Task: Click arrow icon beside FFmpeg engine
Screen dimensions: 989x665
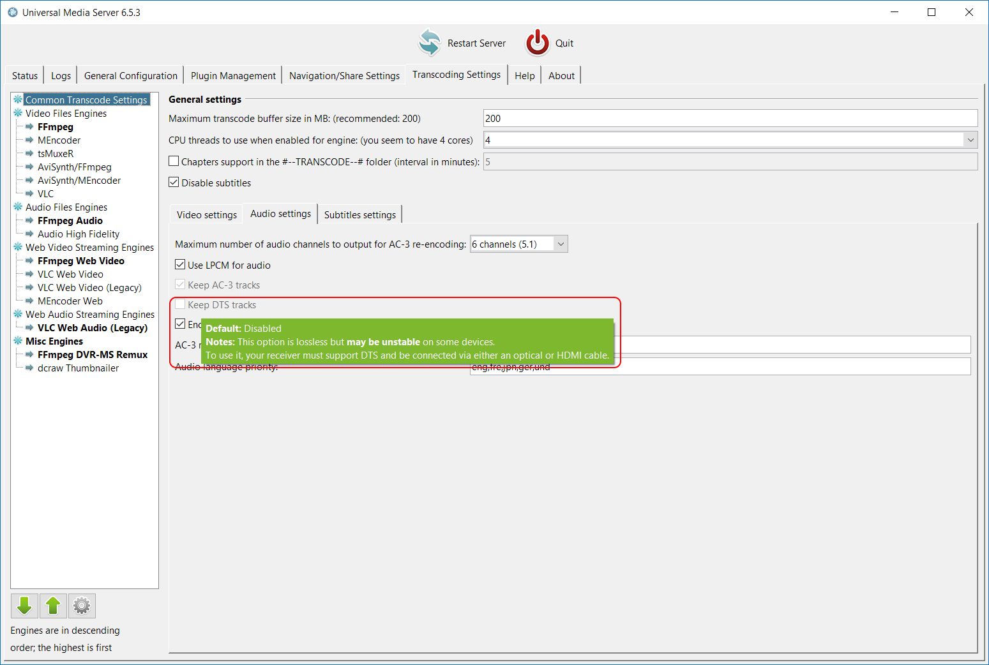Action: (x=29, y=126)
